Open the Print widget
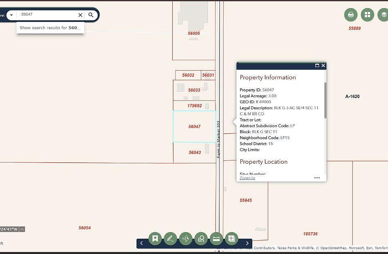 (351, 15)
